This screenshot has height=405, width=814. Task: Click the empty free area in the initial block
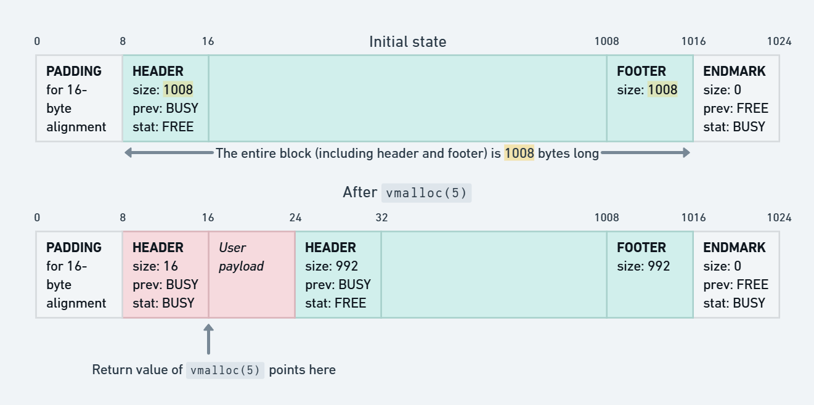[407, 99]
